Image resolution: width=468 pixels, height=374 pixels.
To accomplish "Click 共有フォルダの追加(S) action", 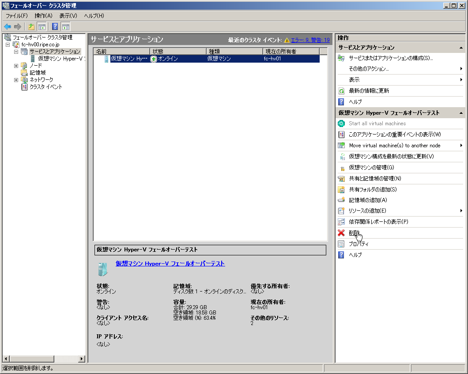I will pos(373,189).
